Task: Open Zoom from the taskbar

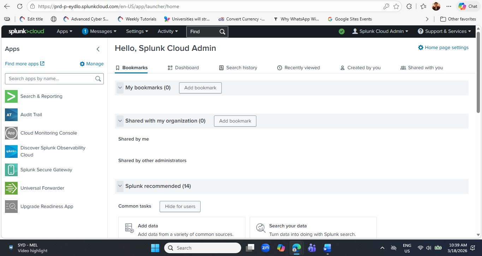Action: [x=266, y=248]
